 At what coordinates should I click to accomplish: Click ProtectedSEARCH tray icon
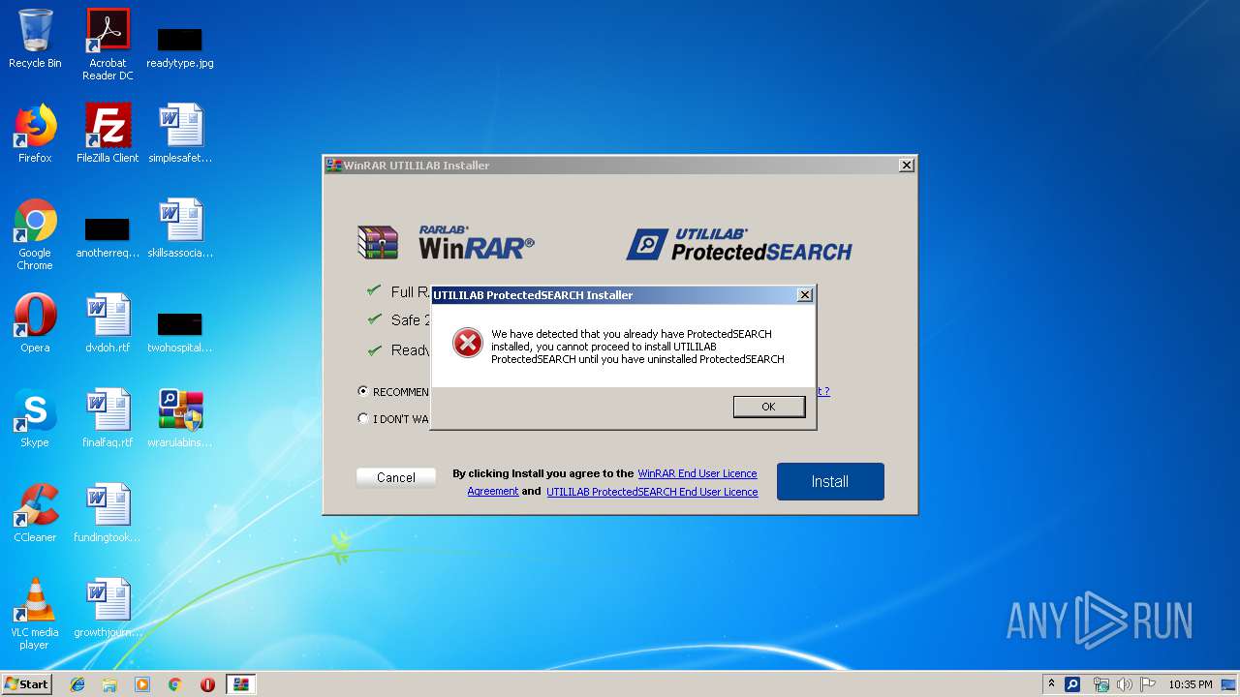click(x=1072, y=684)
